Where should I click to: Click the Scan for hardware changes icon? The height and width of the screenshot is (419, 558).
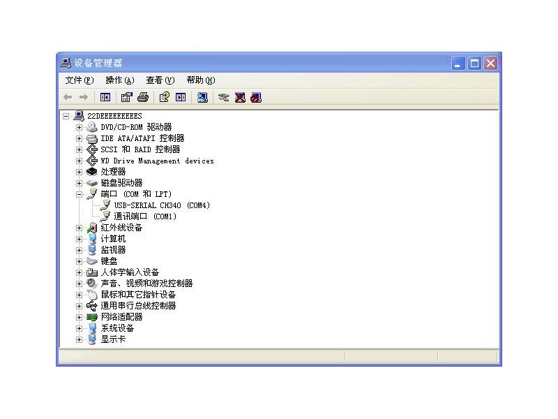click(202, 98)
